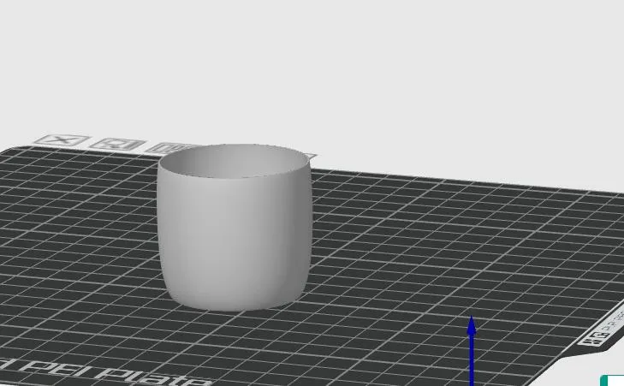Click the blue Z-axis arrow
The width and height of the screenshot is (624, 386).
472,350
